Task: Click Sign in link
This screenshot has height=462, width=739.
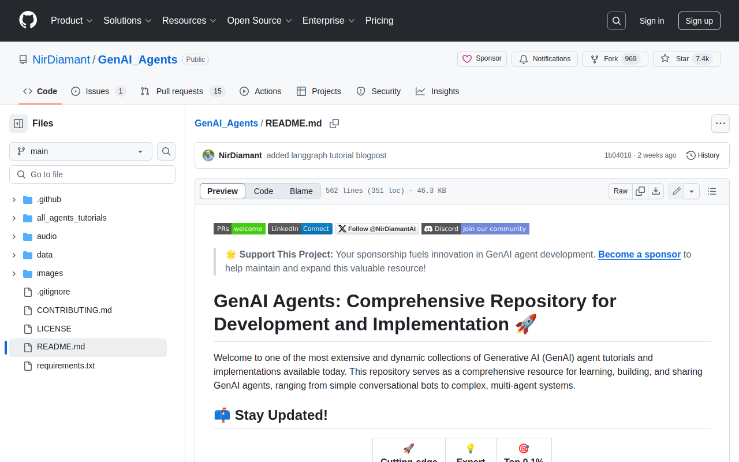Action: [x=652, y=21]
